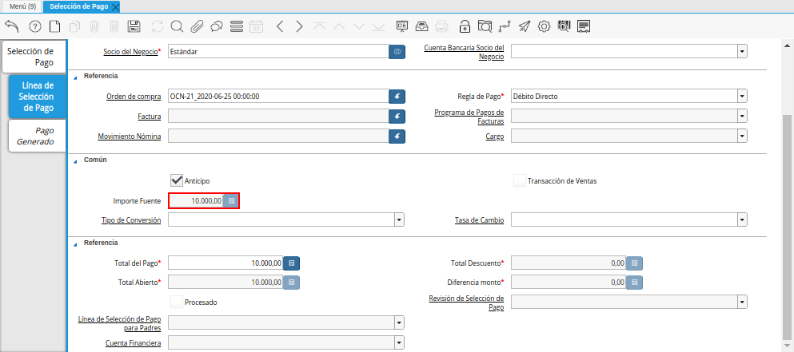Toggle the Procesado checkbox

pyautogui.click(x=177, y=302)
